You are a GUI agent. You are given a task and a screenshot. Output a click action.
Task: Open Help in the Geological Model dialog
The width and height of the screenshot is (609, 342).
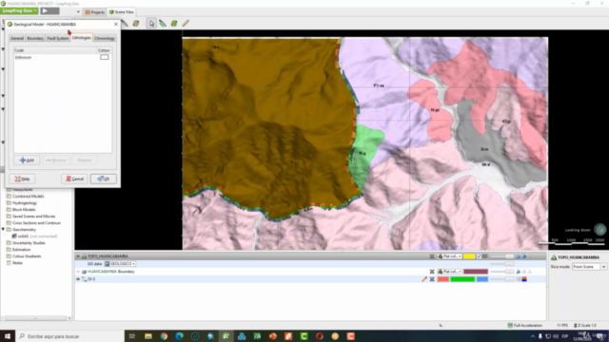(x=22, y=179)
